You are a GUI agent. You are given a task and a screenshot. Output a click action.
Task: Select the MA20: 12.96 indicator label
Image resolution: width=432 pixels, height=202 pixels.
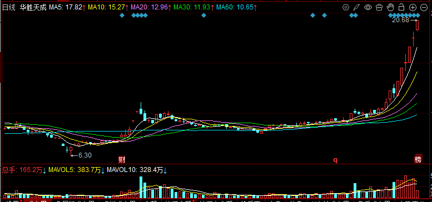151,7
